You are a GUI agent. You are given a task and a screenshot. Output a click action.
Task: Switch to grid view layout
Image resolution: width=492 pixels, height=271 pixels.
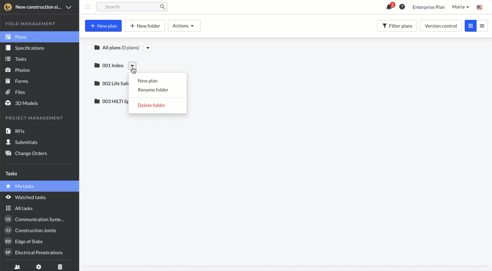tap(470, 26)
